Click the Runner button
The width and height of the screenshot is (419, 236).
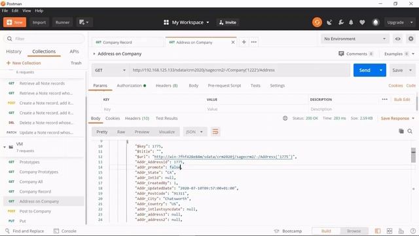(62, 22)
